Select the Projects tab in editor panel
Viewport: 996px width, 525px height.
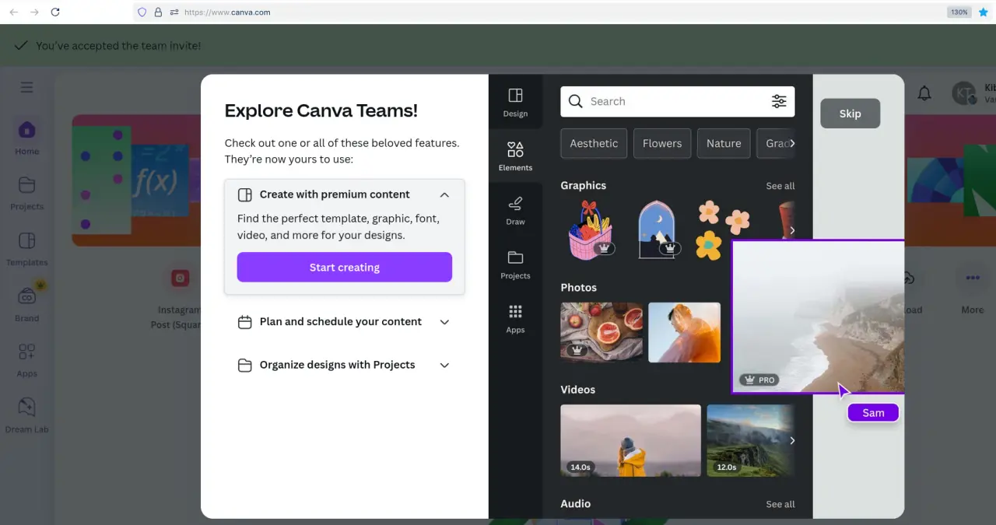(515, 264)
